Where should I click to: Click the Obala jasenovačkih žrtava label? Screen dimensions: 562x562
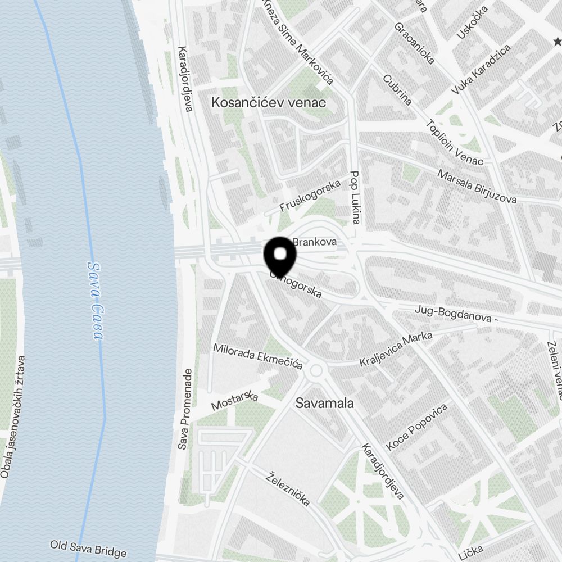tap(12, 417)
